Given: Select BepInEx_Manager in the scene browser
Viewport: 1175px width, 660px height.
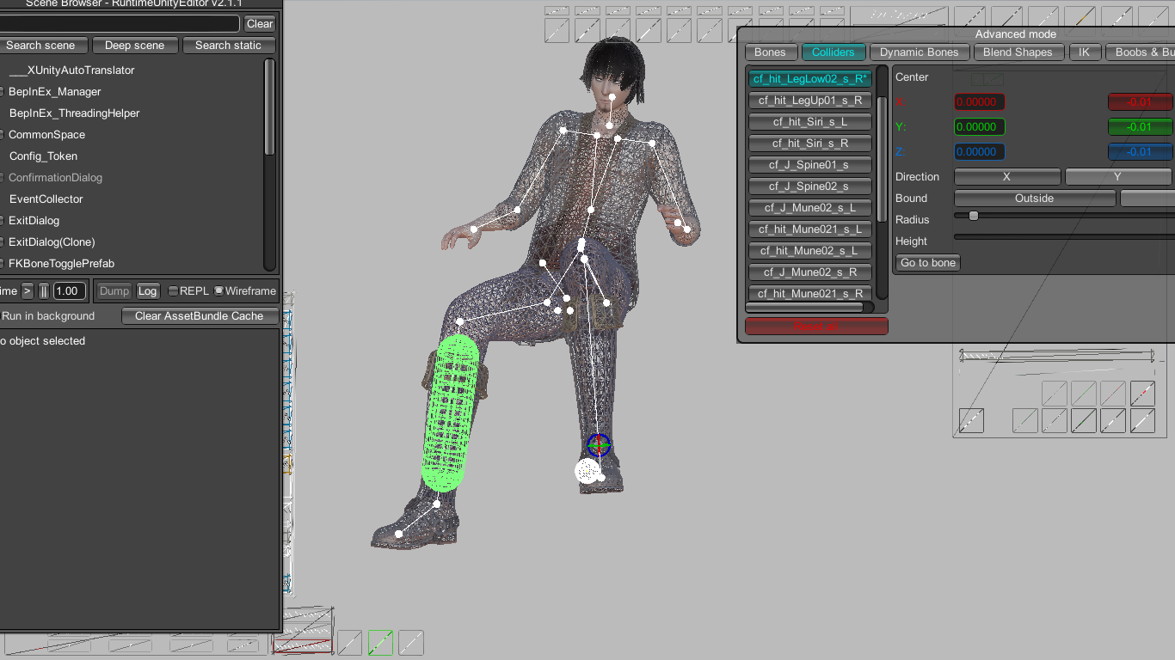Looking at the screenshot, I should pos(54,92).
